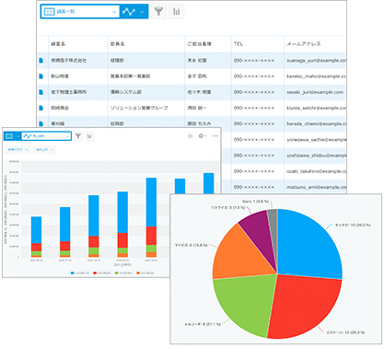The height and width of the screenshot is (348, 384).
Task: Open record details for harada_chiemi row
Action: pos(41,123)
